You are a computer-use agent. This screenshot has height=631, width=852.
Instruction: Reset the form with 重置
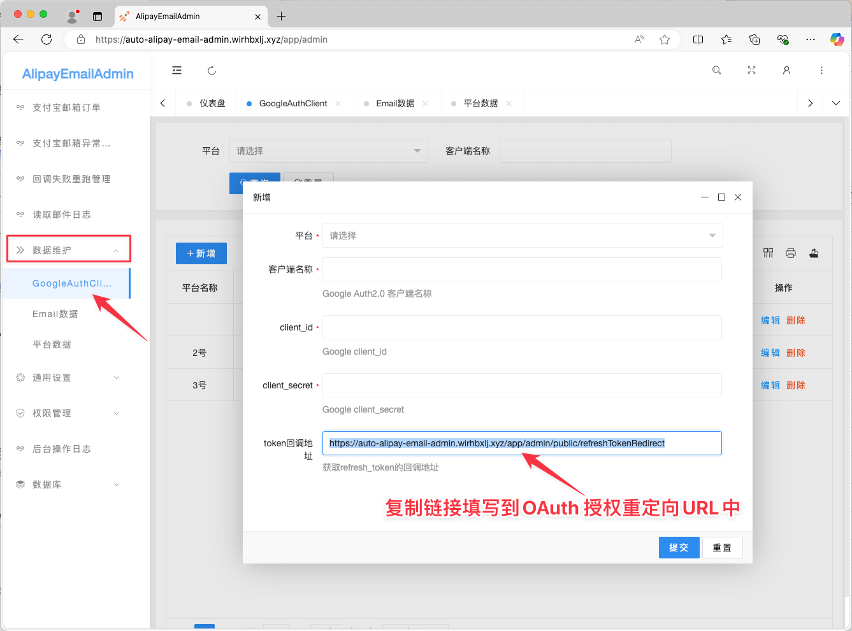[x=722, y=548]
